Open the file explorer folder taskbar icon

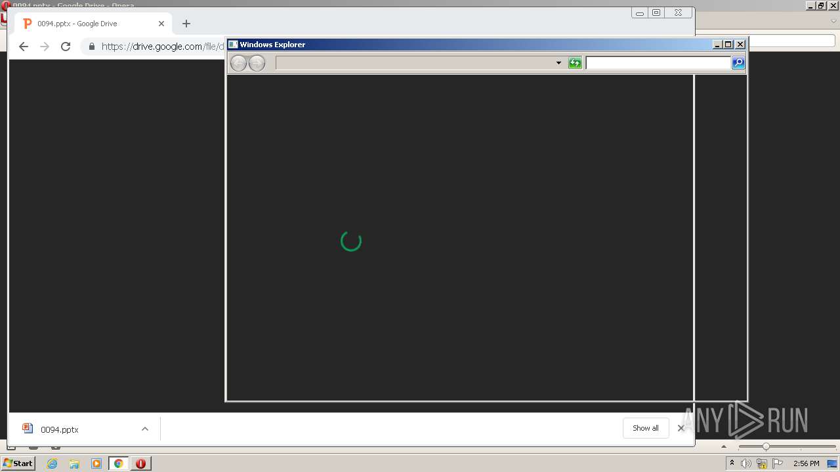74,463
